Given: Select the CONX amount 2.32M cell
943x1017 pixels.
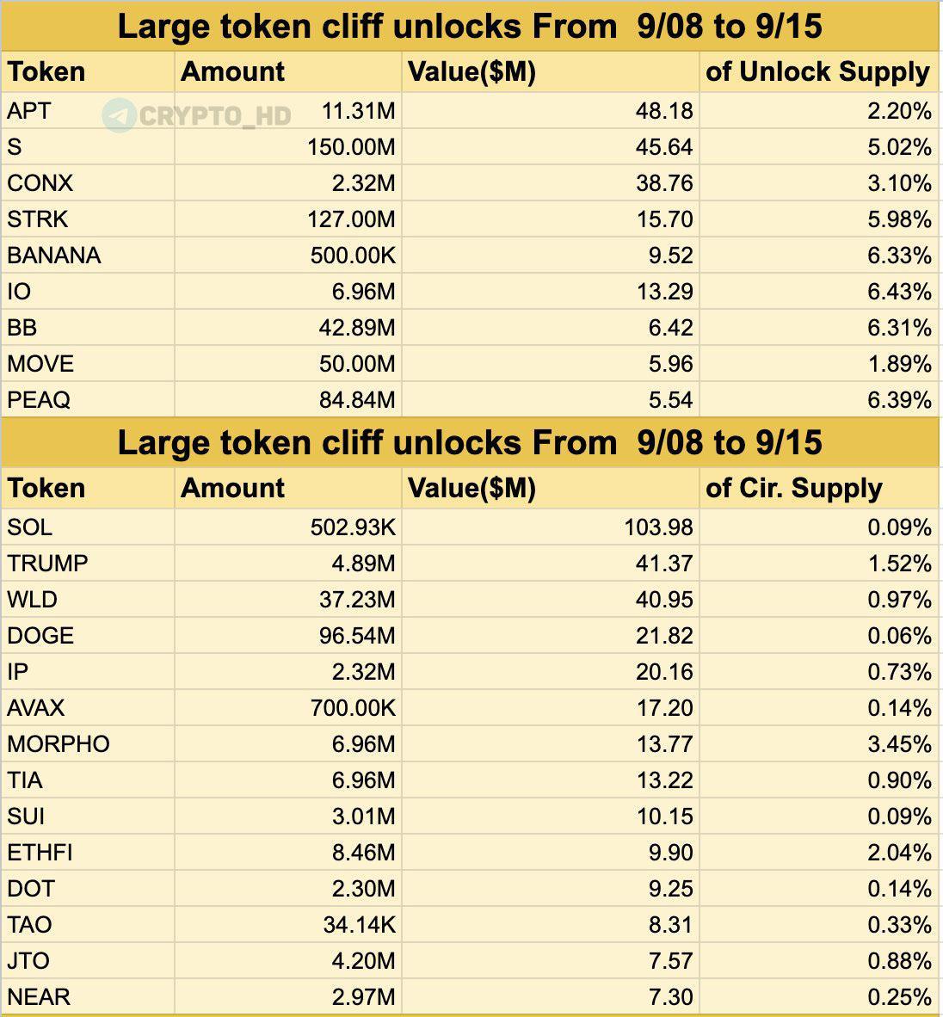Looking at the screenshot, I should pos(288,183).
